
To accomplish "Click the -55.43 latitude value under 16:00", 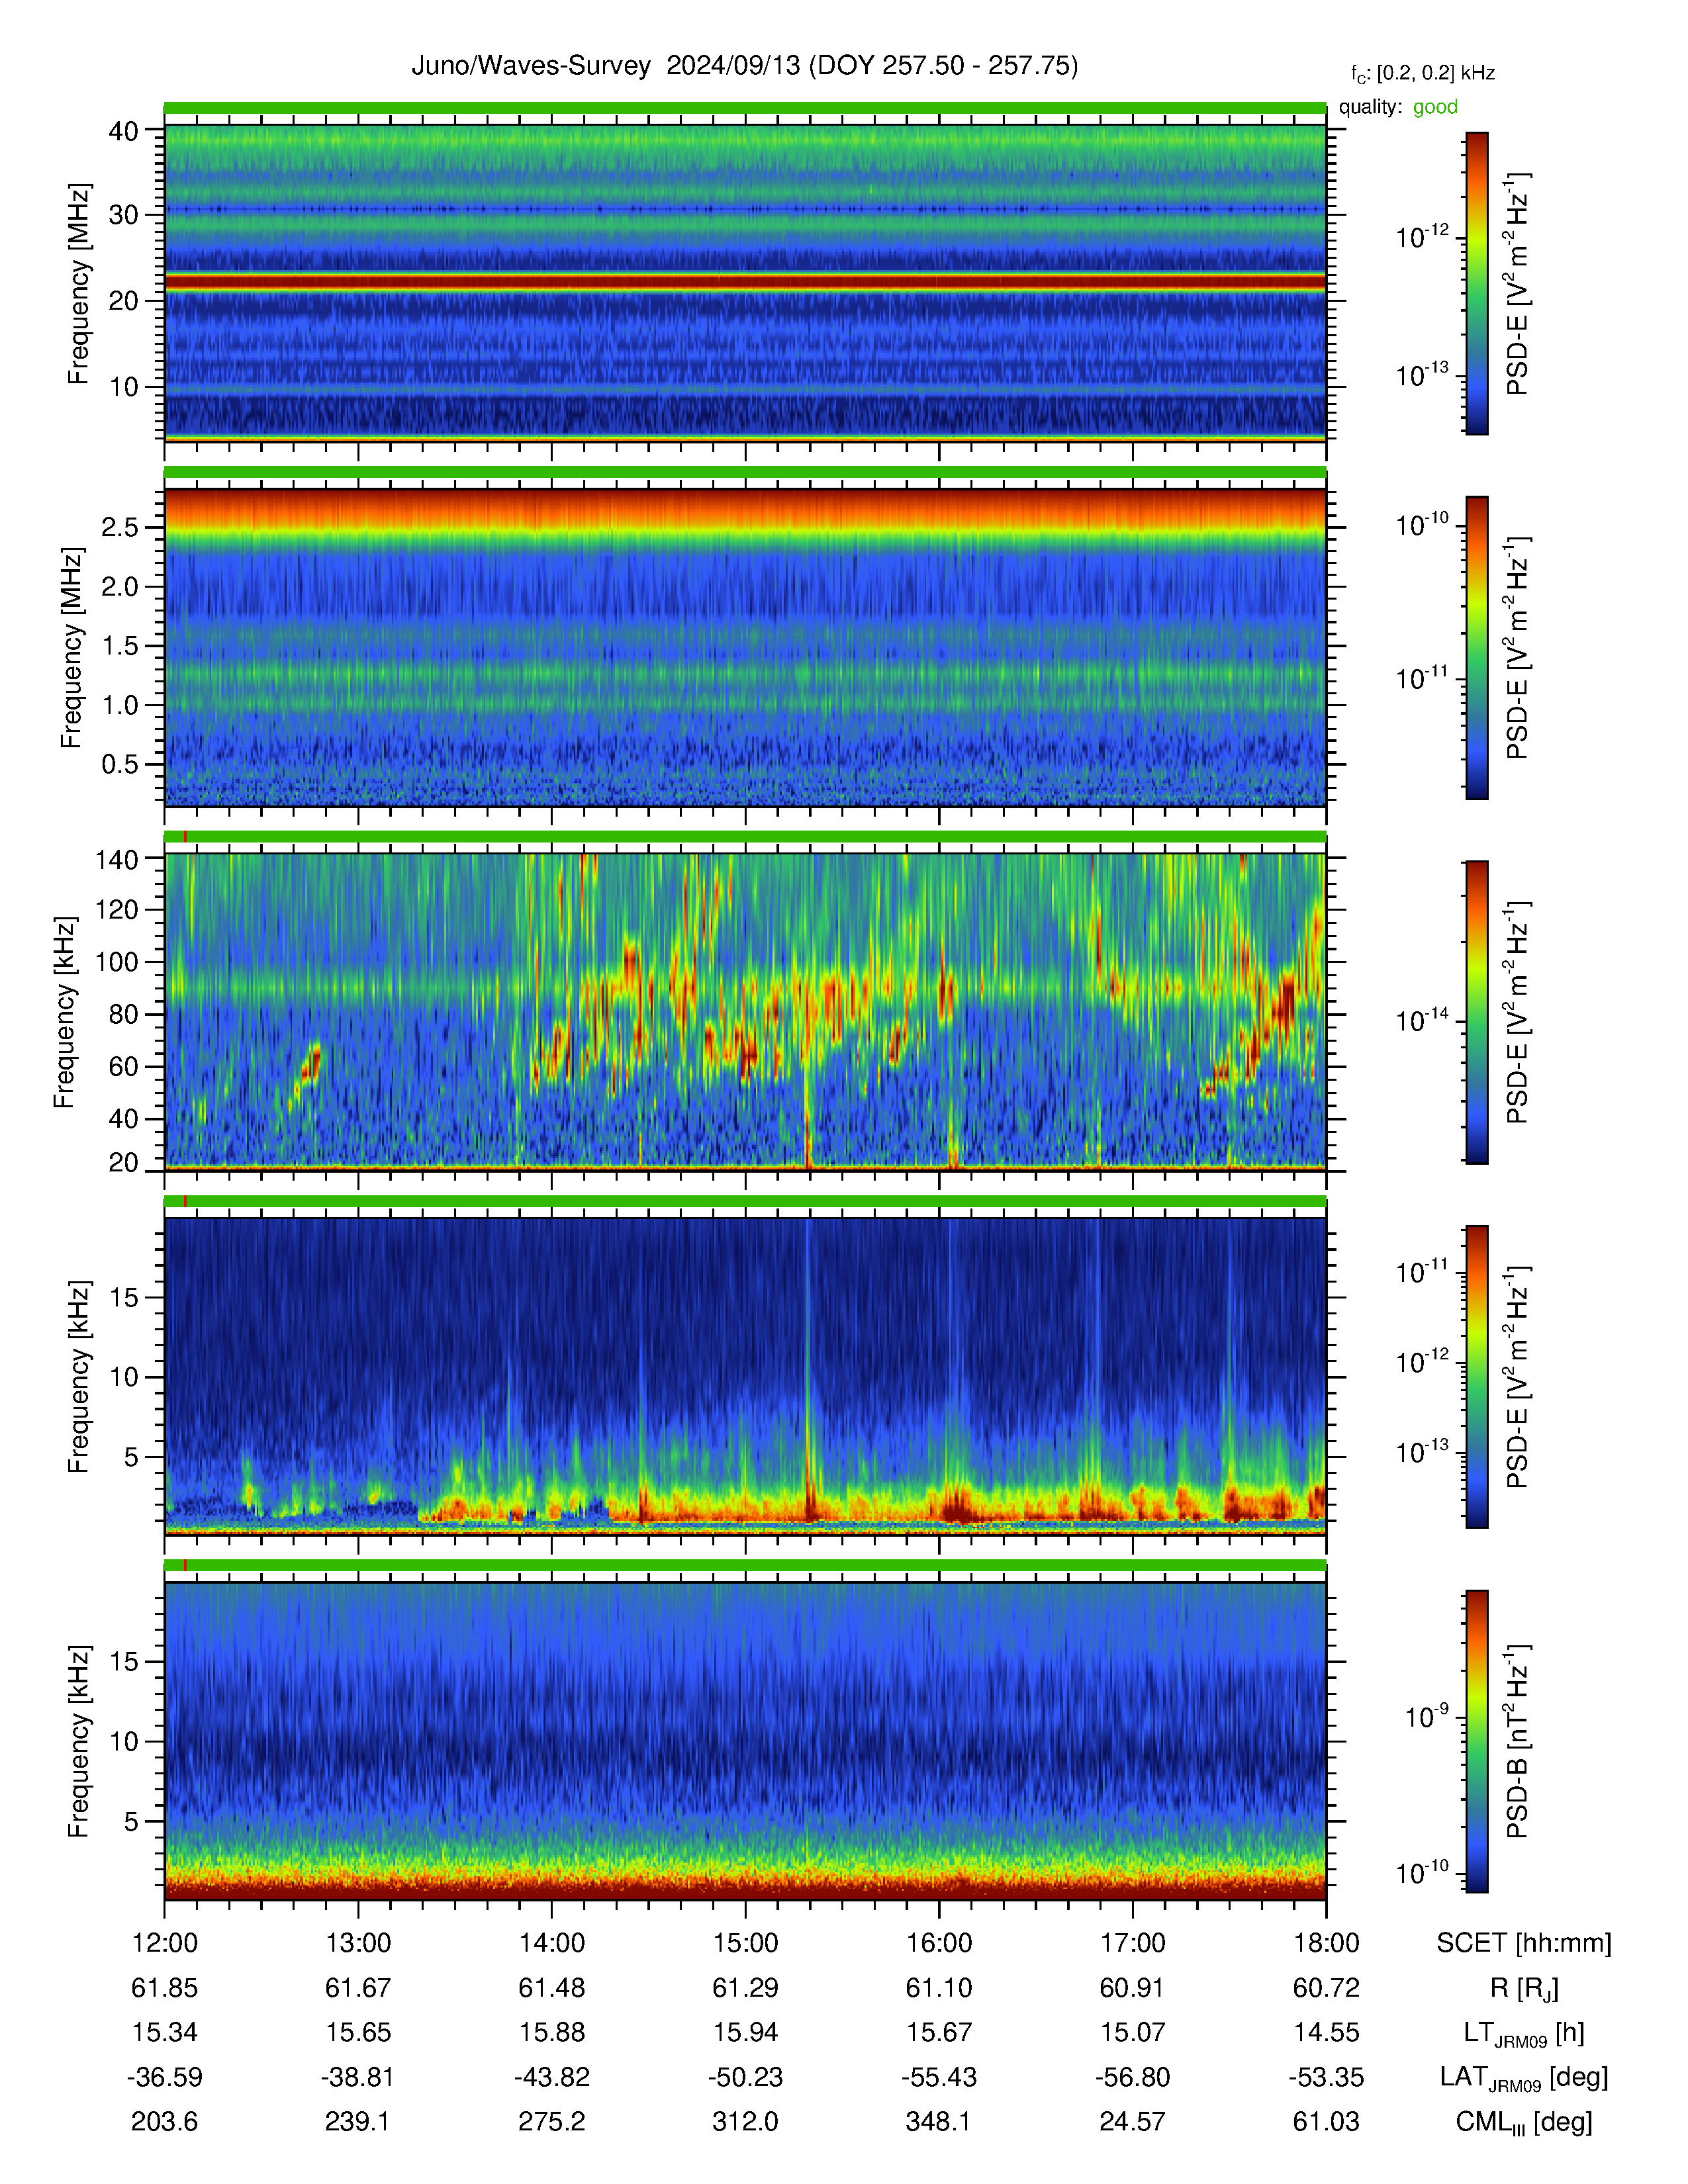I will click(x=939, y=2077).
